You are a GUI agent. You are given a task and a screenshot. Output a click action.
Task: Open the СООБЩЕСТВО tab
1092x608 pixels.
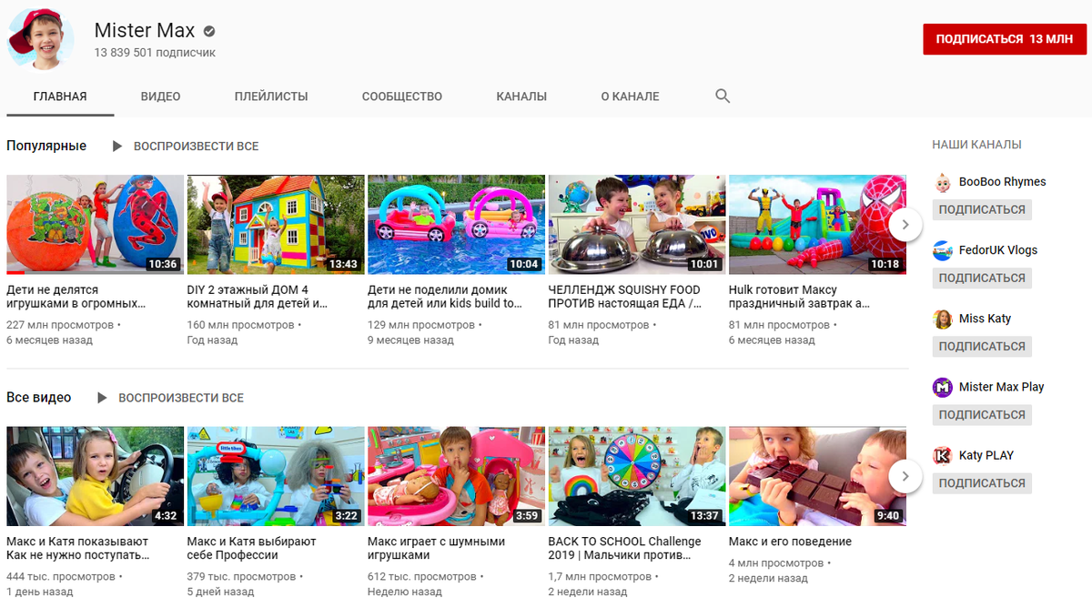click(x=401, y=96)
